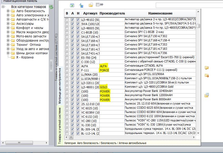This screenshot has height=153, width=223.
Task: Click the open folder edit icon on right
Action: (x=207, y=68)
